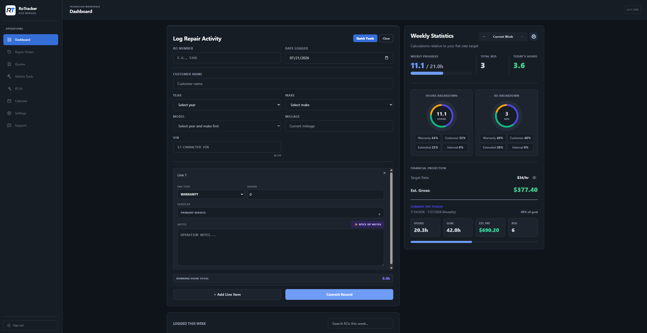The height and width of the screenshot is (333, 647).
Task: Click the Sign out arrow icon
Action: click(8, 325)
